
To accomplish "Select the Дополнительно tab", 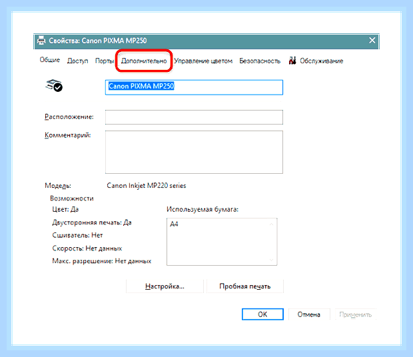I will 144,61.
